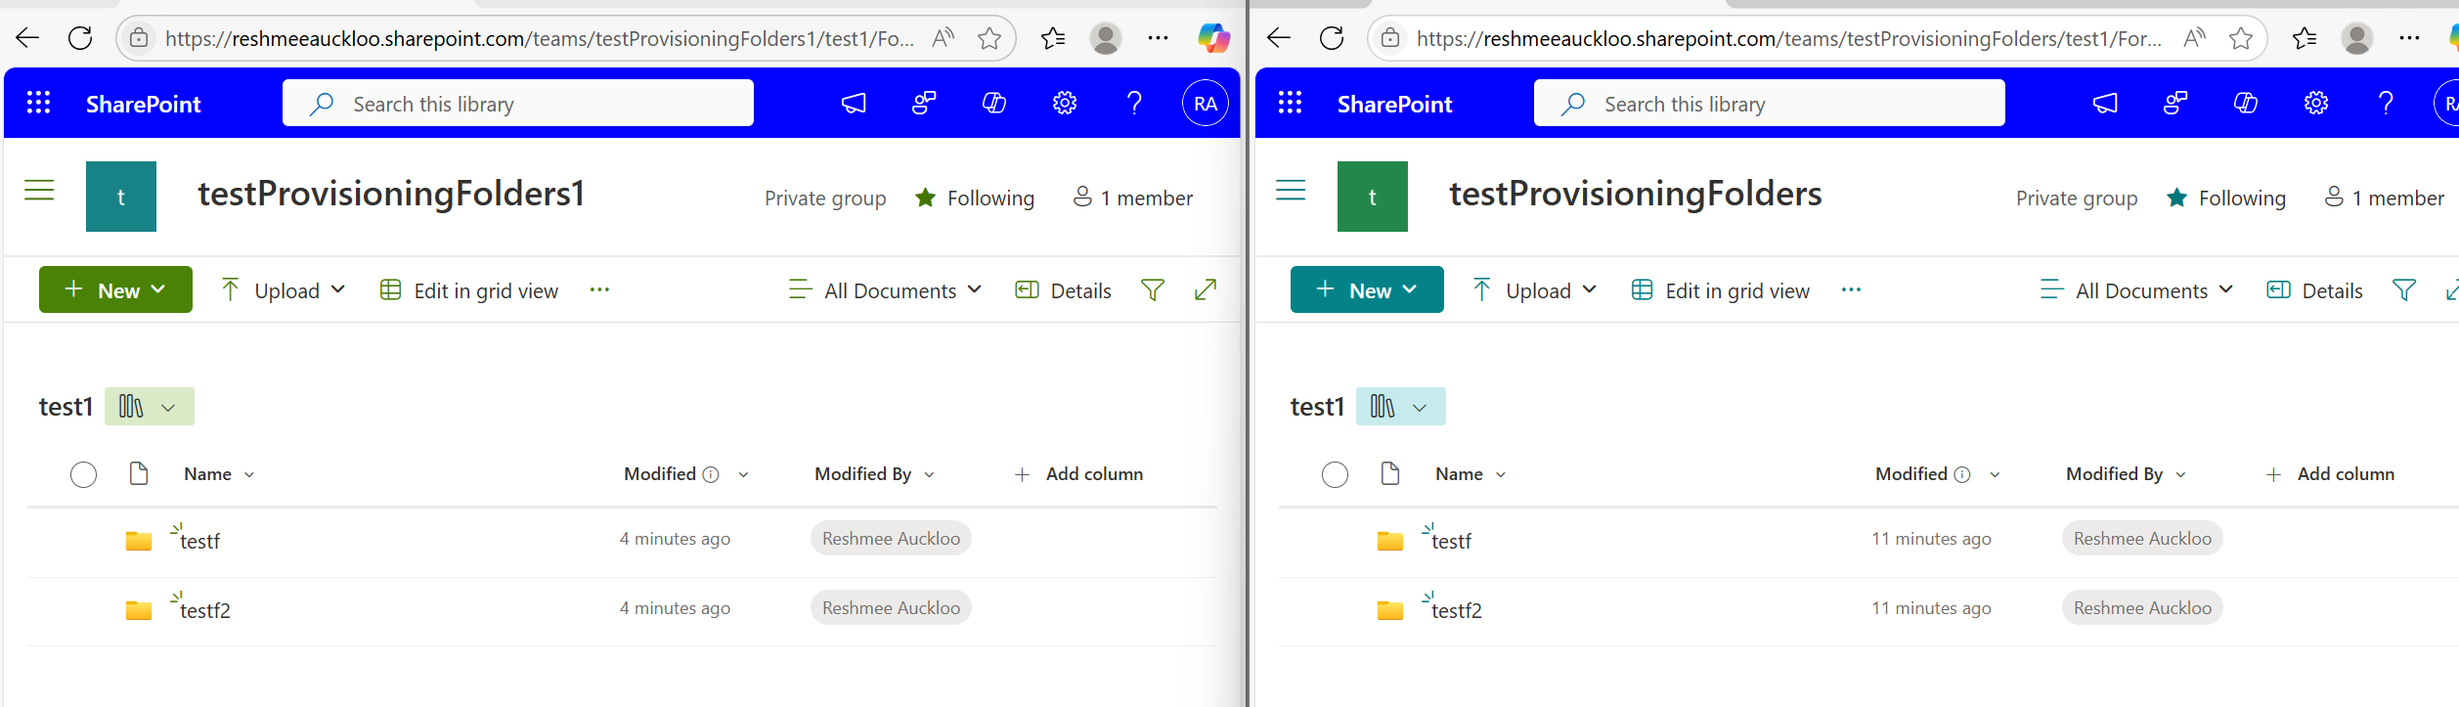Open the Upload dropdown in the left window

coord(284,290)
